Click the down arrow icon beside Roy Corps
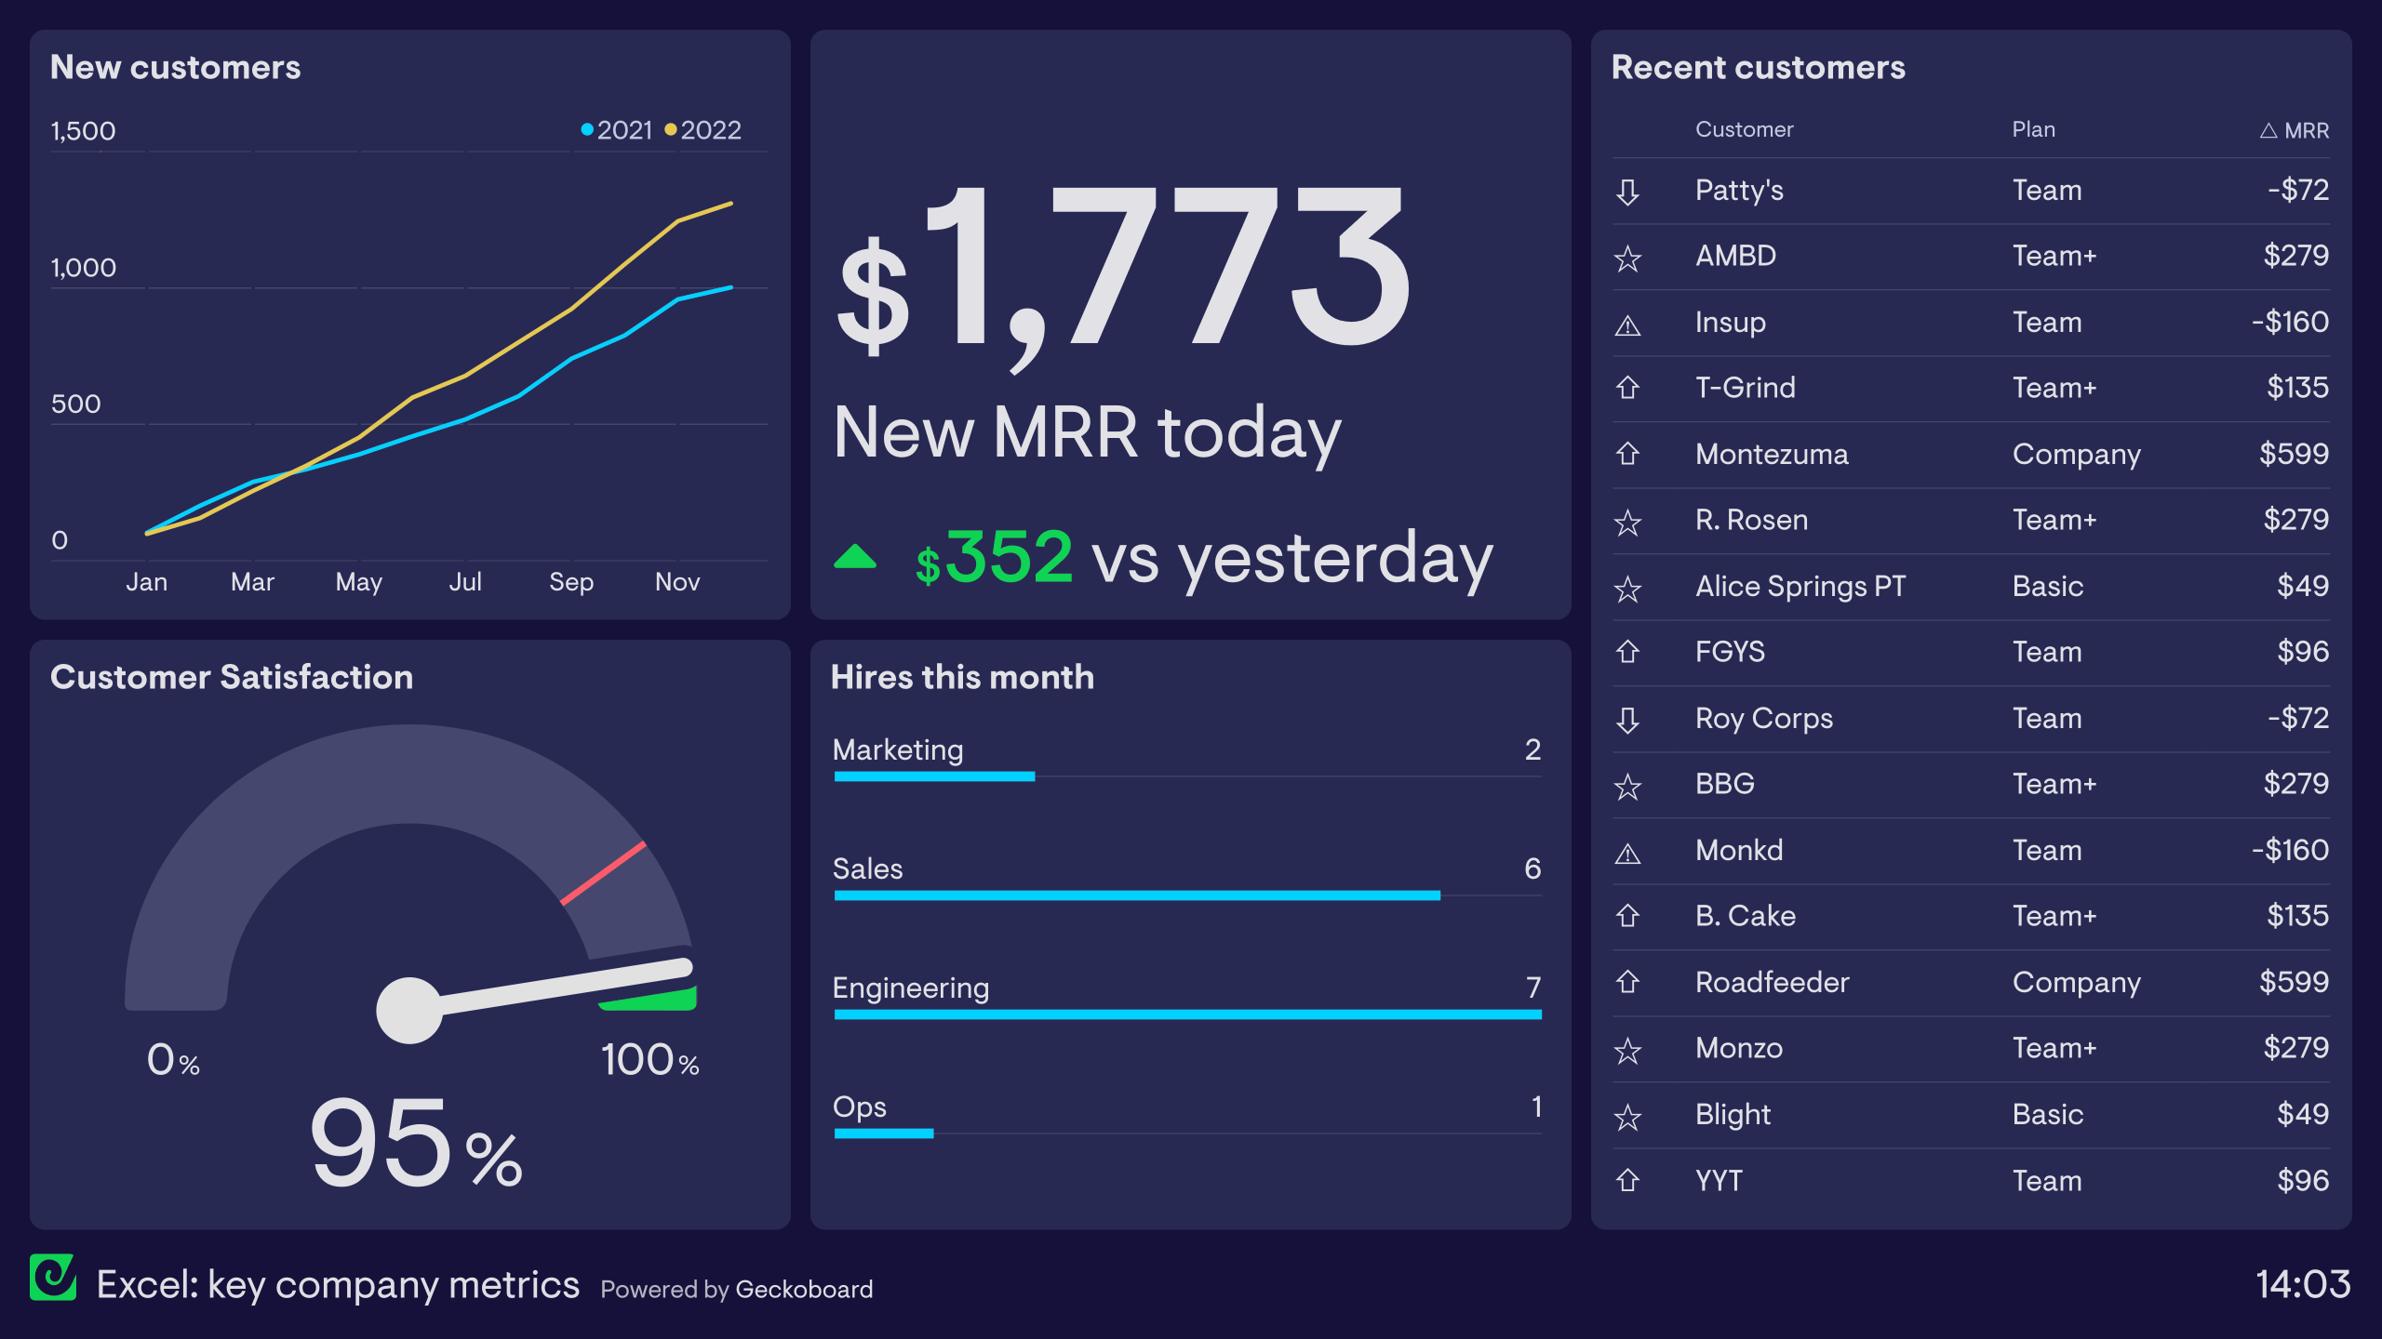This screenshot has height=1339, width=2382. (x=1627, y=720)
